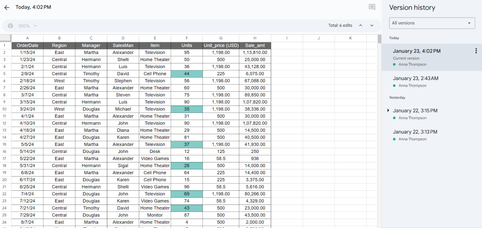Click the date cell 5/14/24
Screen dimensions: 482x228
(x=28, y=151)
